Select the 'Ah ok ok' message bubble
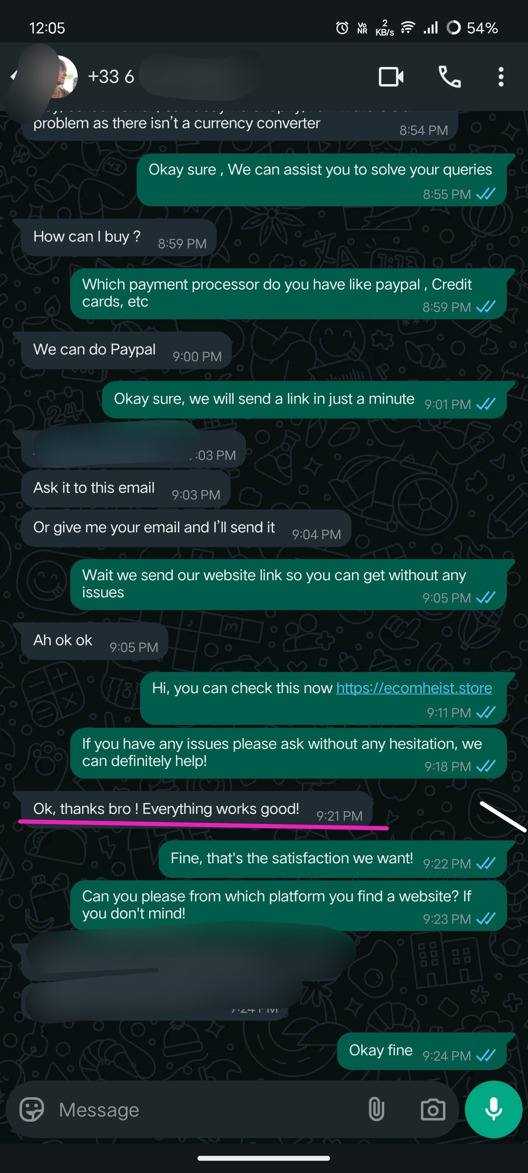 94,641
